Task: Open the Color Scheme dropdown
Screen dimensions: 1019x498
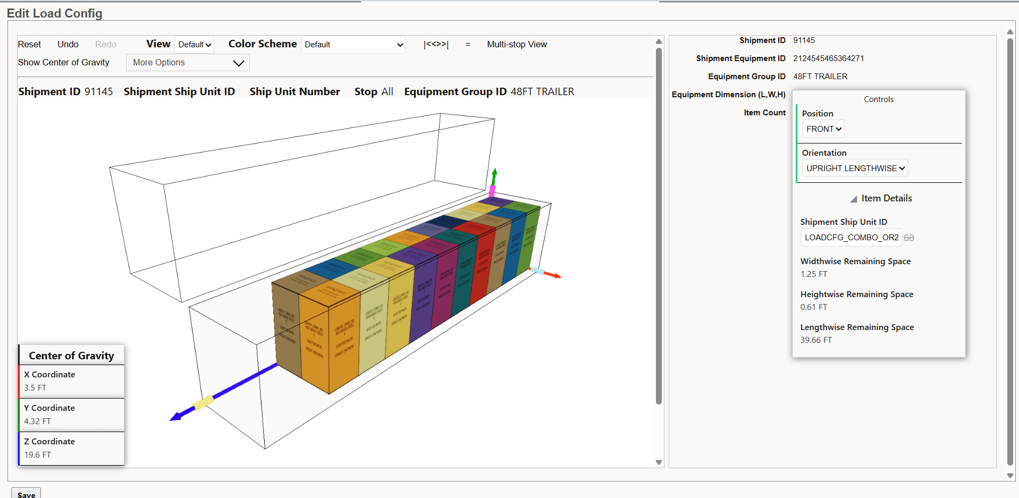Action: 353,45
